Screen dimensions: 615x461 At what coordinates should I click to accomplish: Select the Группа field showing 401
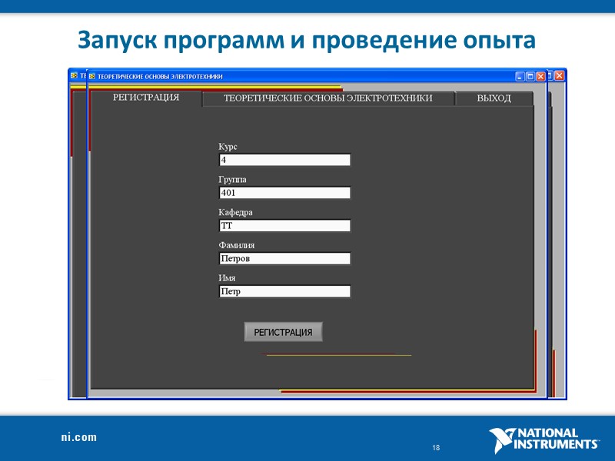click(284, 193)
